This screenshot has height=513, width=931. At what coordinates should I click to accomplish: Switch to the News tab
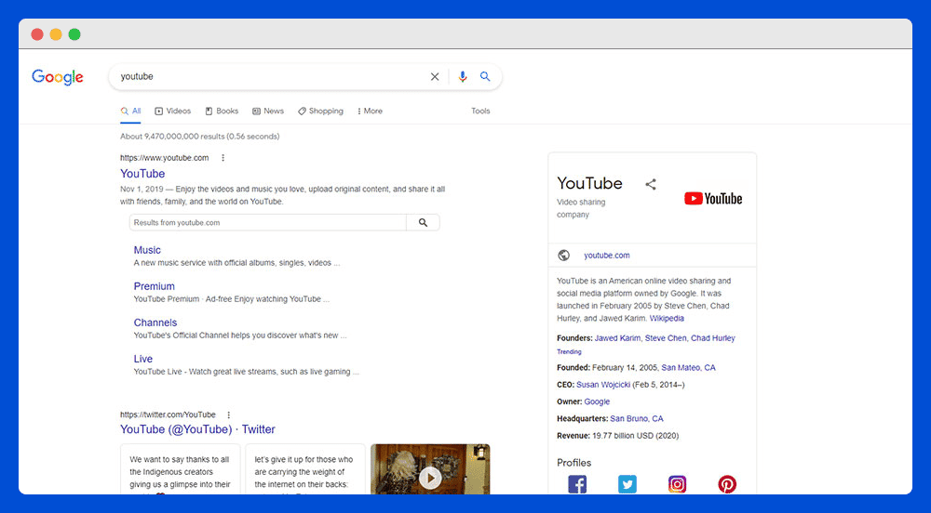268,111
